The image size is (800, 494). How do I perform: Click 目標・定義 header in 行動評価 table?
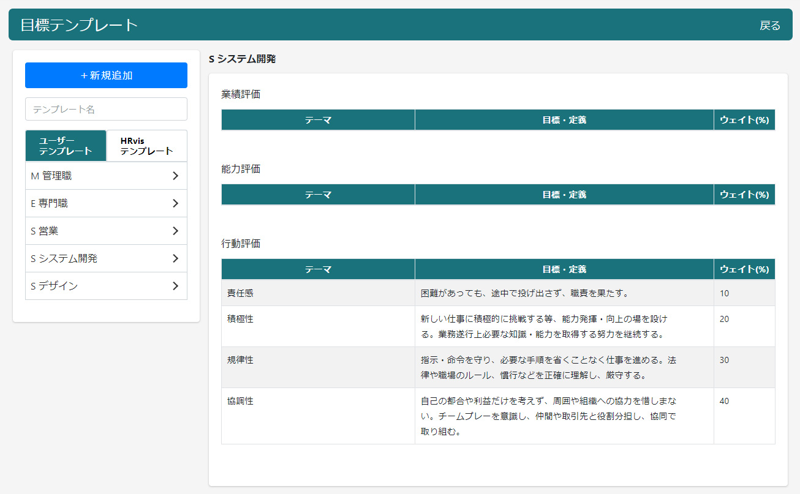coord(564,269)
